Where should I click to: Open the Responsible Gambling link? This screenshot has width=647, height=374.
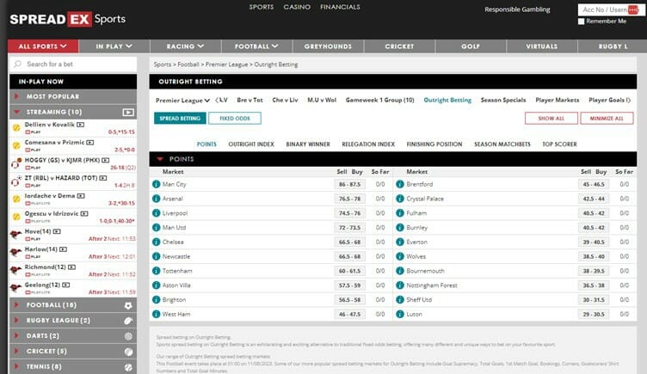[x=517, y=9]
